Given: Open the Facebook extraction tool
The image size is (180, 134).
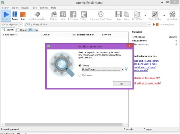Looking at the screenshot, I should 73,16.
